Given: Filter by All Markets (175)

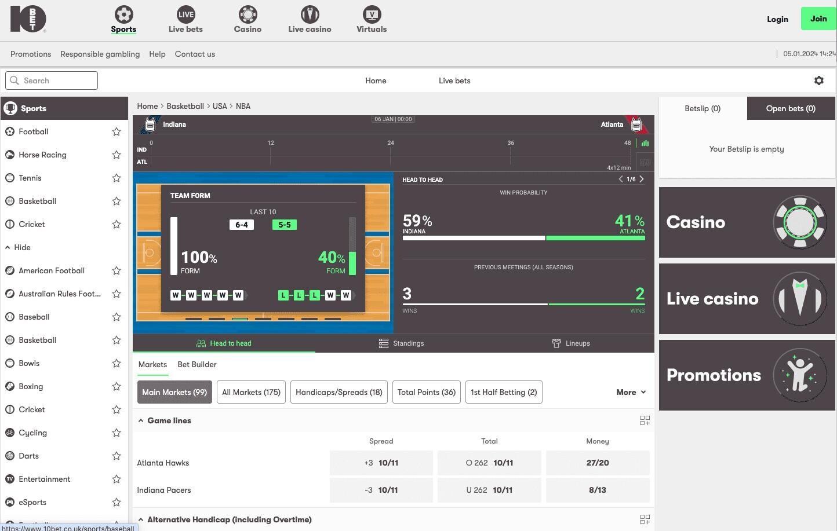Looking at the screenshot, I should click(251, 392).
